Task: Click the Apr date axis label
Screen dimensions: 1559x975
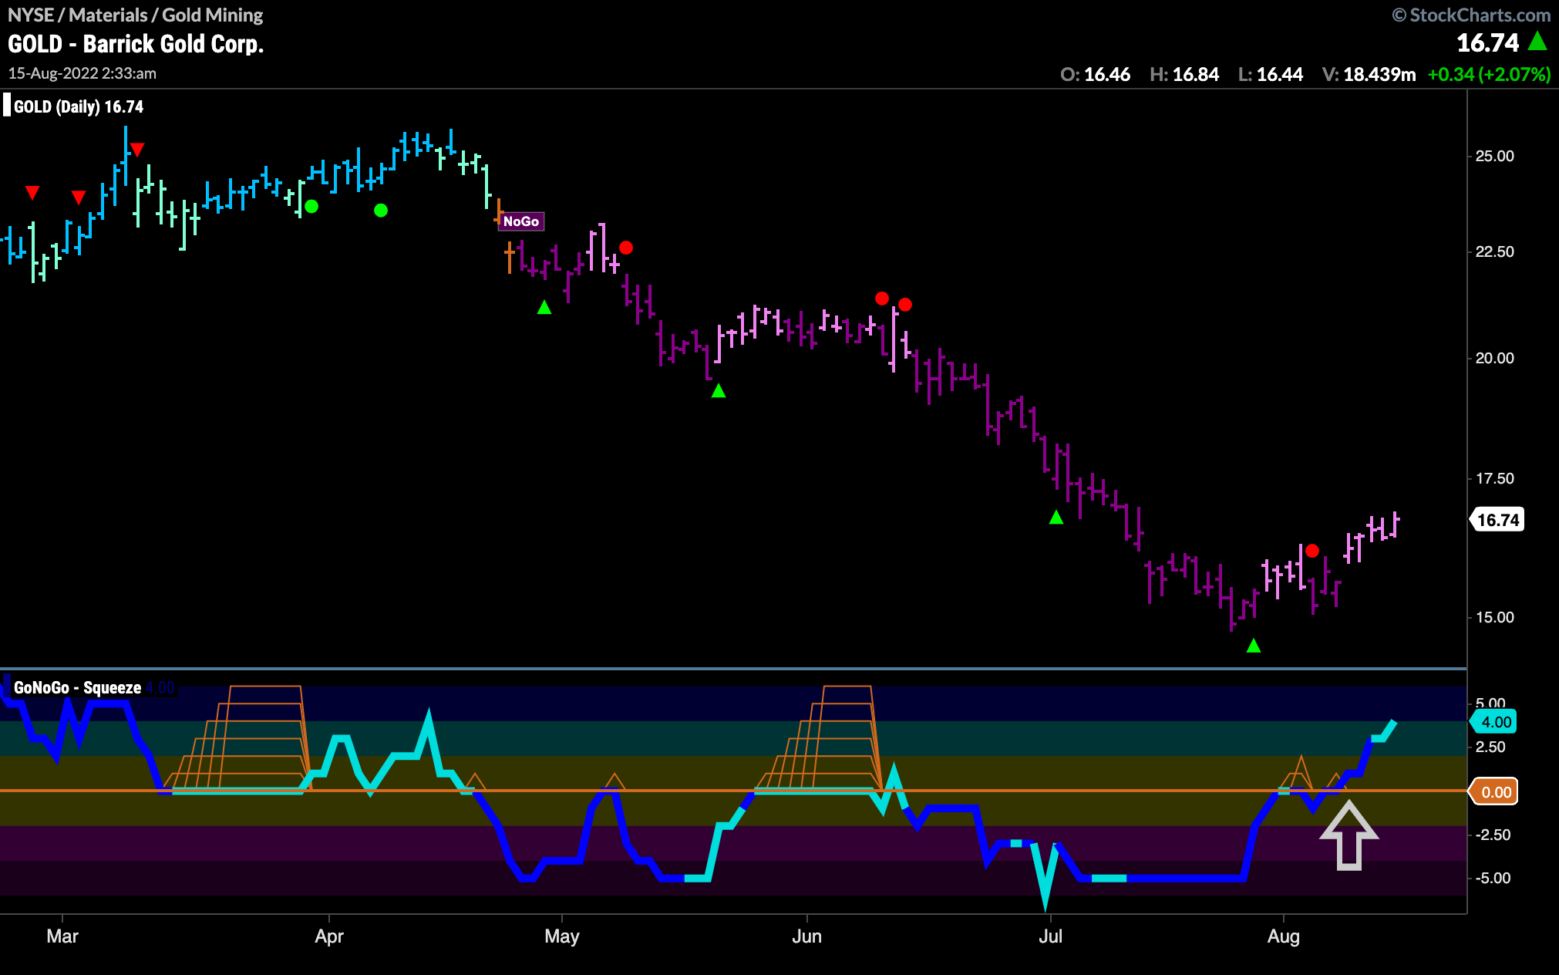Action: [x=329, y=936]
